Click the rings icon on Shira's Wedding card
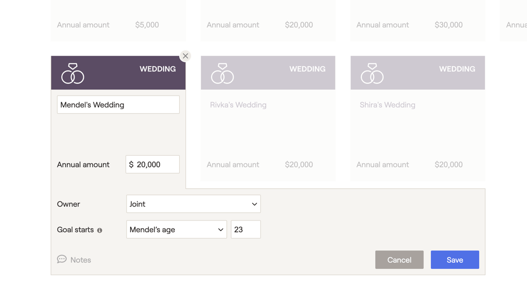The image size is (527, 292). pos(372,74)
